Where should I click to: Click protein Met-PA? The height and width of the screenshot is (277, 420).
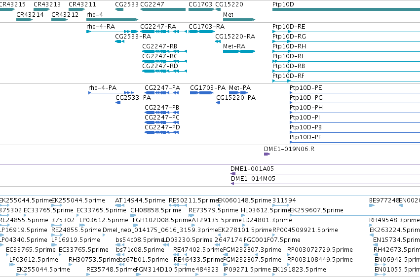click(238, 93)
